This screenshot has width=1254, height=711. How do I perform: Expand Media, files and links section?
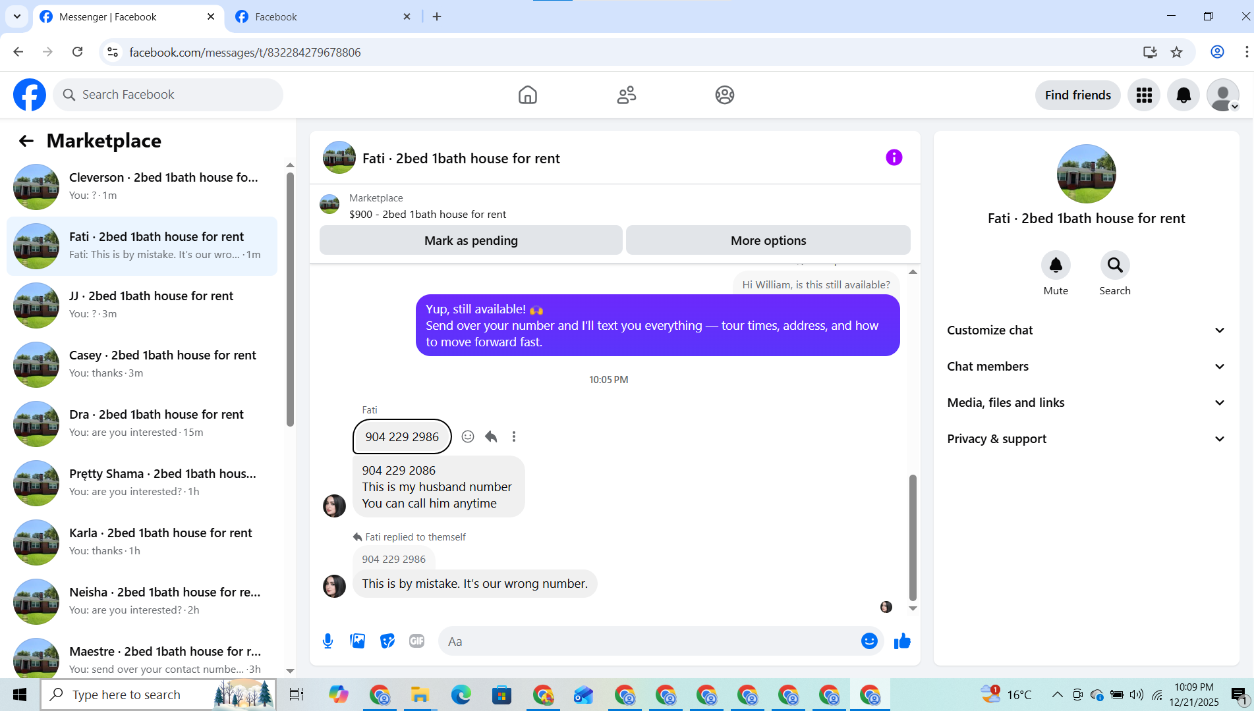point(1086,403)
